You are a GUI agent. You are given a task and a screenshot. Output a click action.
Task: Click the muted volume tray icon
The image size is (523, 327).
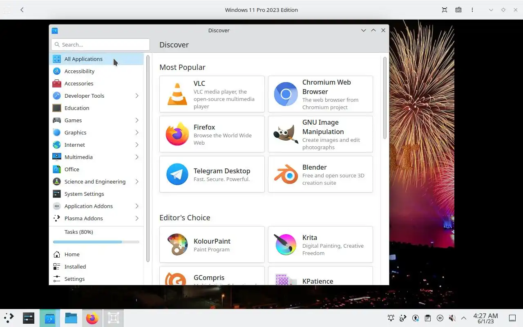point(452,318)
